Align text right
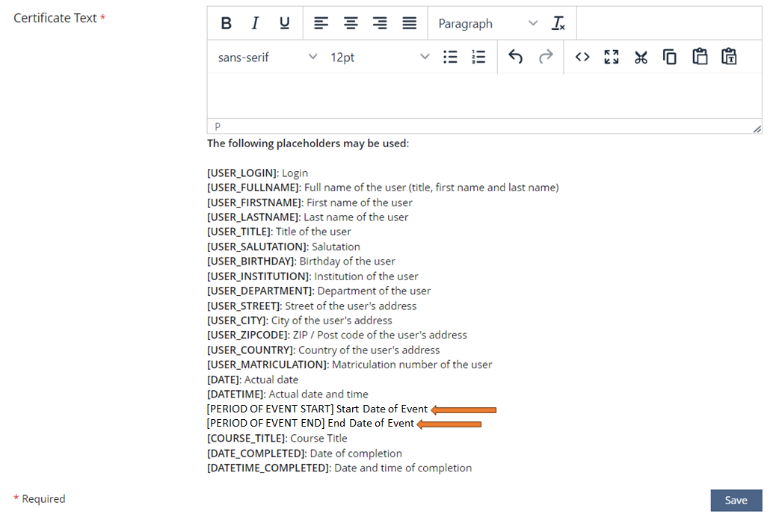Screen dimensions: 779x526 click(x=380, y=23)
